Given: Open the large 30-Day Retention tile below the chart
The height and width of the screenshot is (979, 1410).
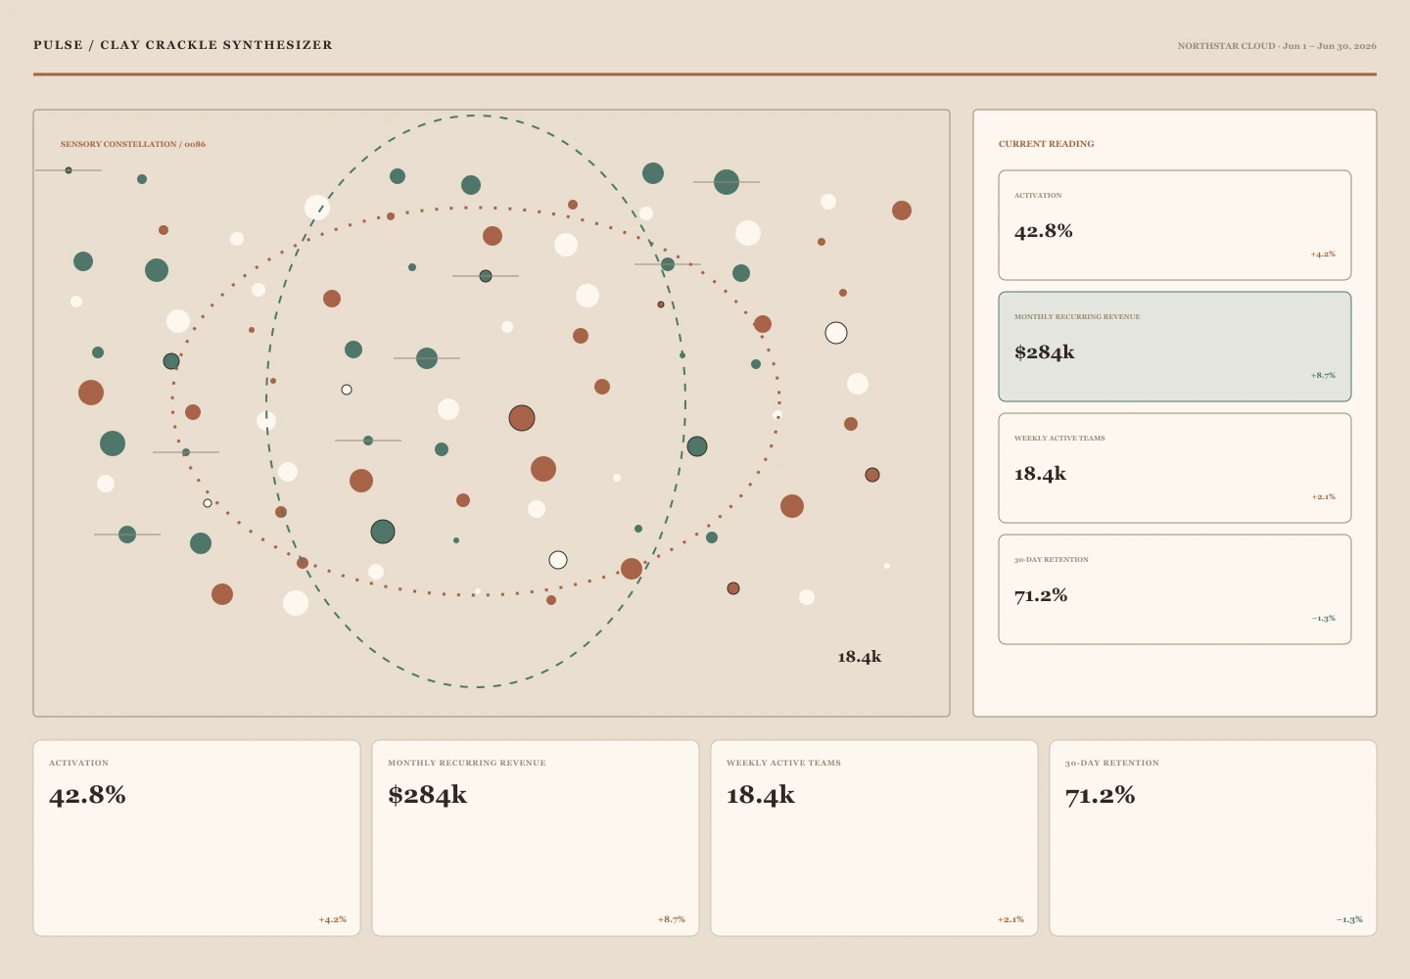Looking at the screenshot, I should [x=1213, y=838].
